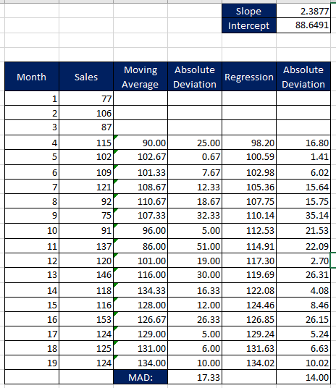Click moving average 86.00
Viewport: 336px width, 388px height.
(x=140, y=245)
